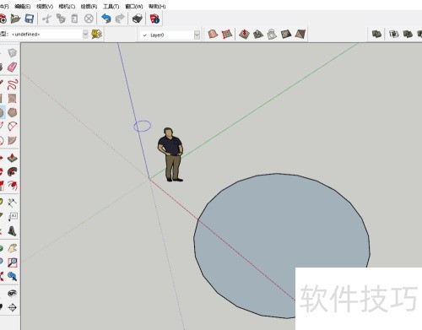Select the Sandbox Drape tool
The width and height of the screenshot is (422, 330).
pos(272,34)
